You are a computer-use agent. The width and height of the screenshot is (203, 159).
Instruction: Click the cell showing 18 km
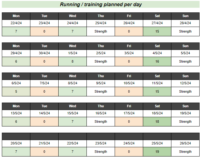coord(157,121)
